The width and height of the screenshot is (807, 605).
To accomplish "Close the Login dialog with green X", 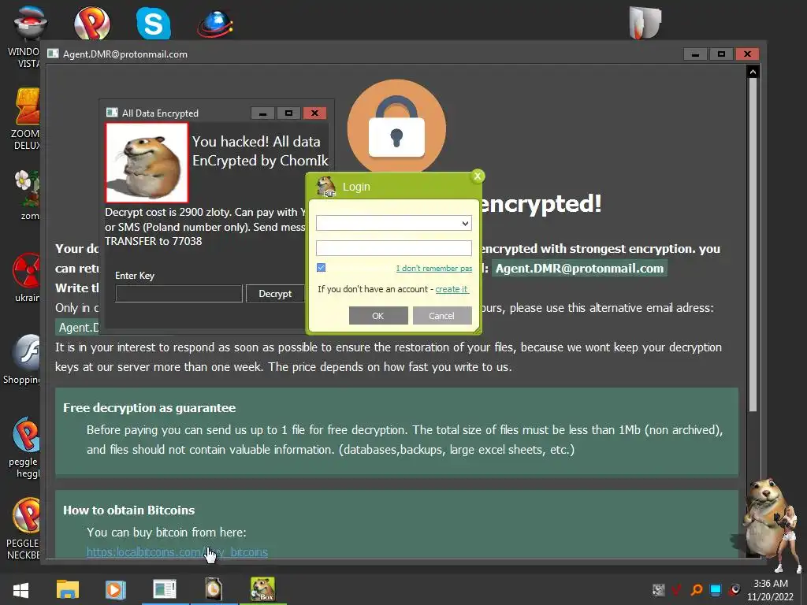I will [x=477, y=176].
